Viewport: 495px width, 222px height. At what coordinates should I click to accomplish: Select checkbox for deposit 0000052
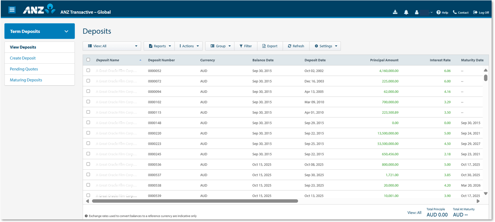(88, 70)
